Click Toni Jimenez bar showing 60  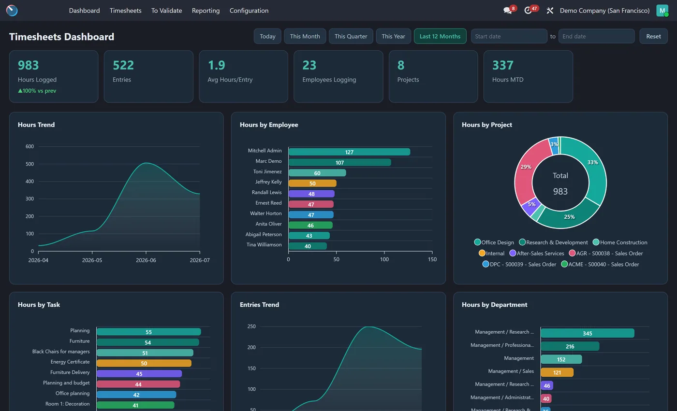[317, 173]
